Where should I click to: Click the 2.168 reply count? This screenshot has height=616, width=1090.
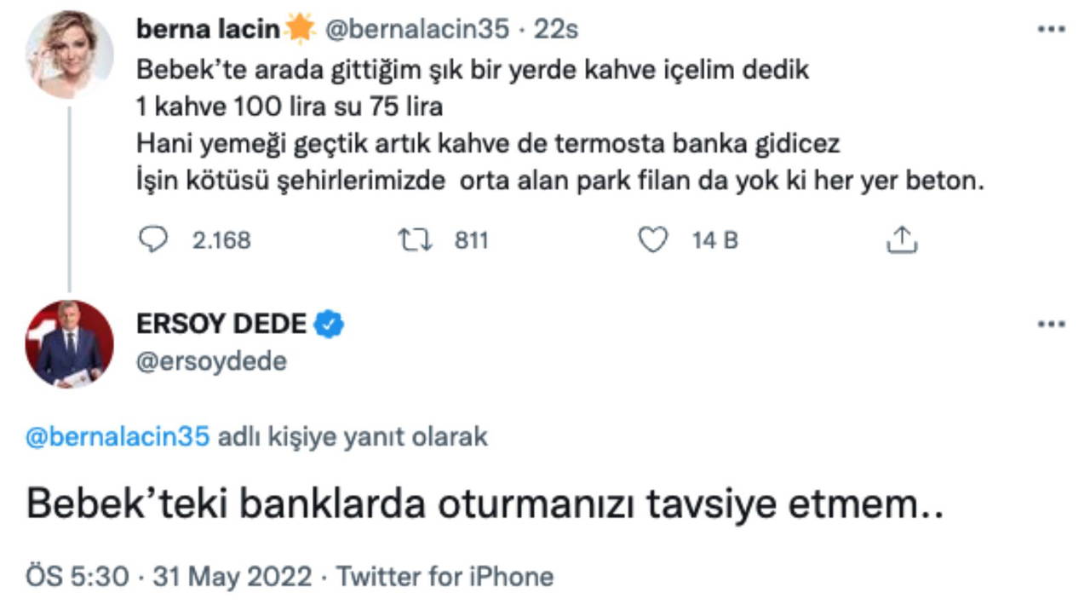tap(221, 240)
